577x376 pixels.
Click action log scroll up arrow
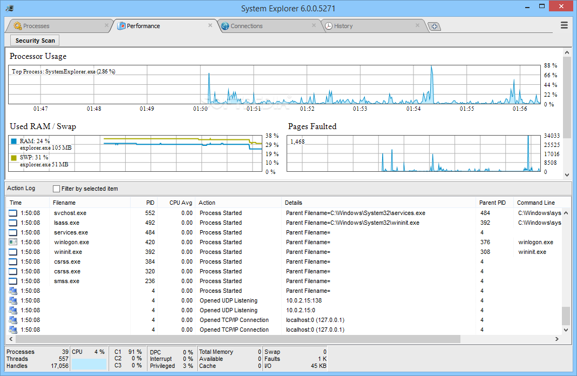[566, 213]
